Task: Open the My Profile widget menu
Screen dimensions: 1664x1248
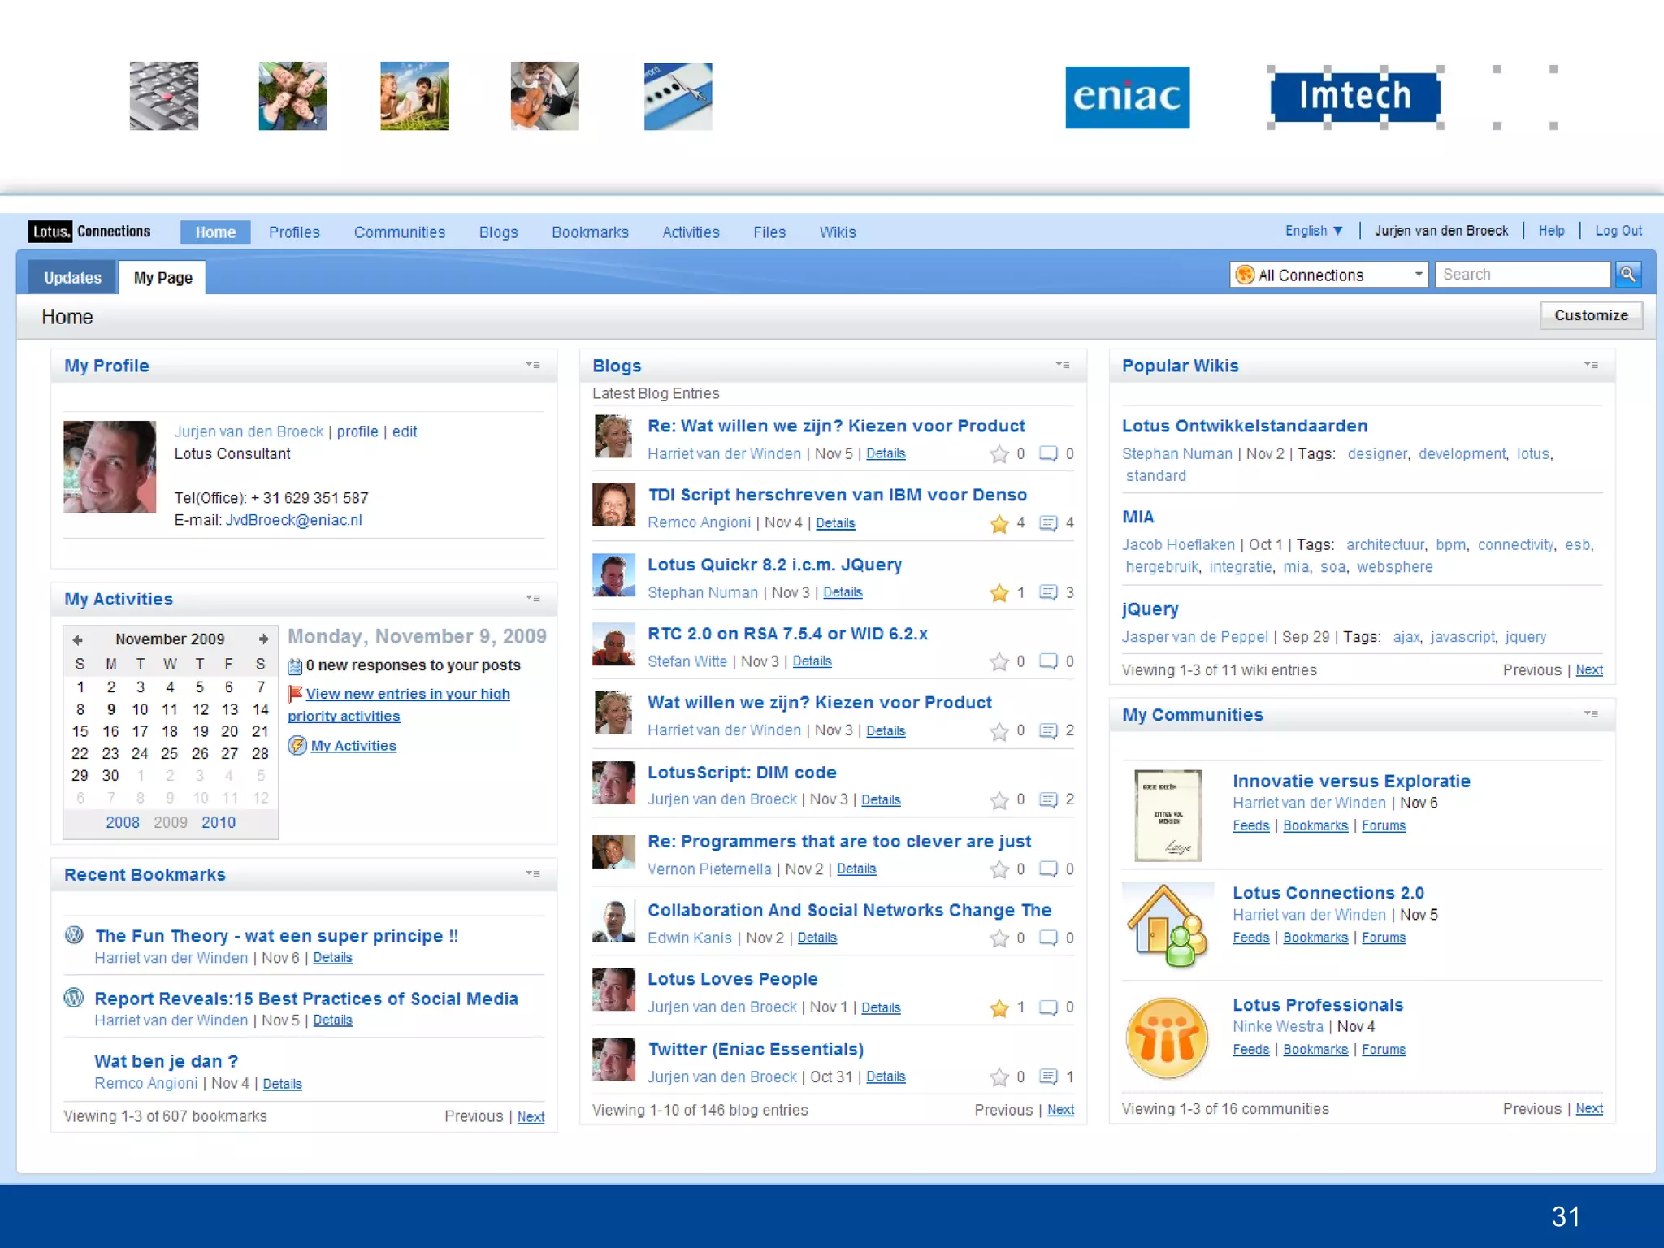Action: (x=533, y=366)
